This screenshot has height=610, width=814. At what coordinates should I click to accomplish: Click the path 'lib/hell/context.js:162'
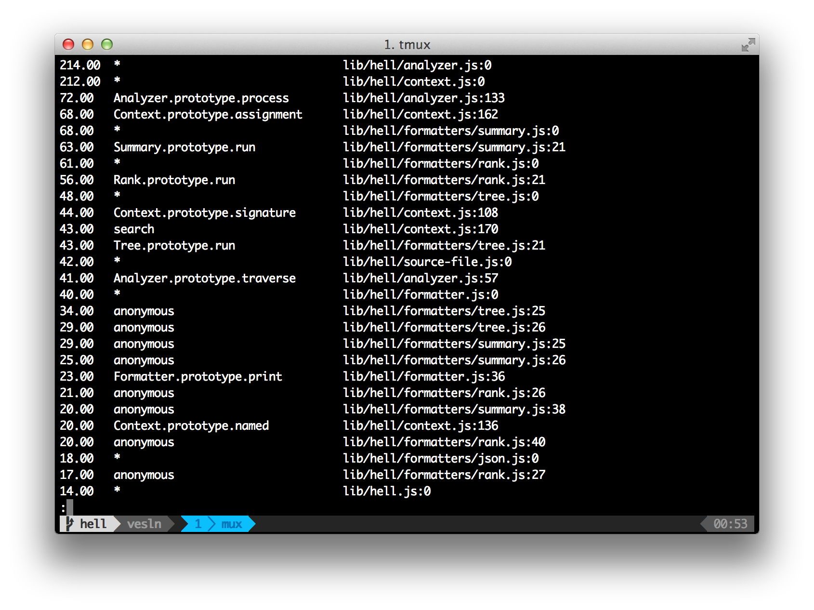420,114
